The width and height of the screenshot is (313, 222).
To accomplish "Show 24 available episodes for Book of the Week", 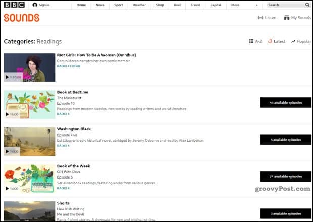I will click(x=285, y=176).
